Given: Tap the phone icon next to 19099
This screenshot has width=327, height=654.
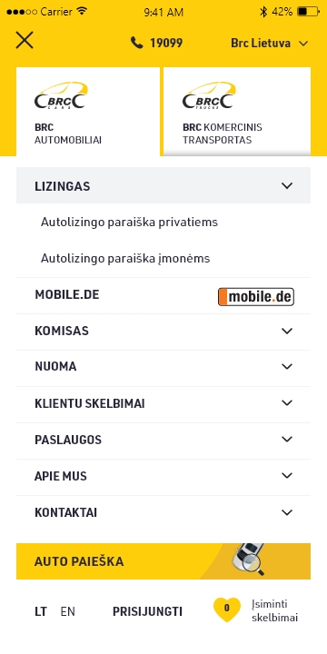Looking at the screenshot, I should tap(136, 43).
